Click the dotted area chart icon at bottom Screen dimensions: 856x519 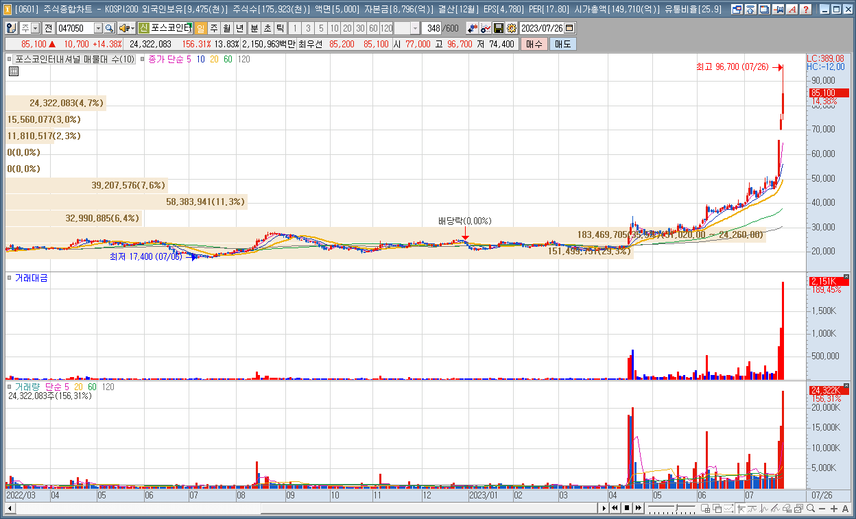point(729,508)
